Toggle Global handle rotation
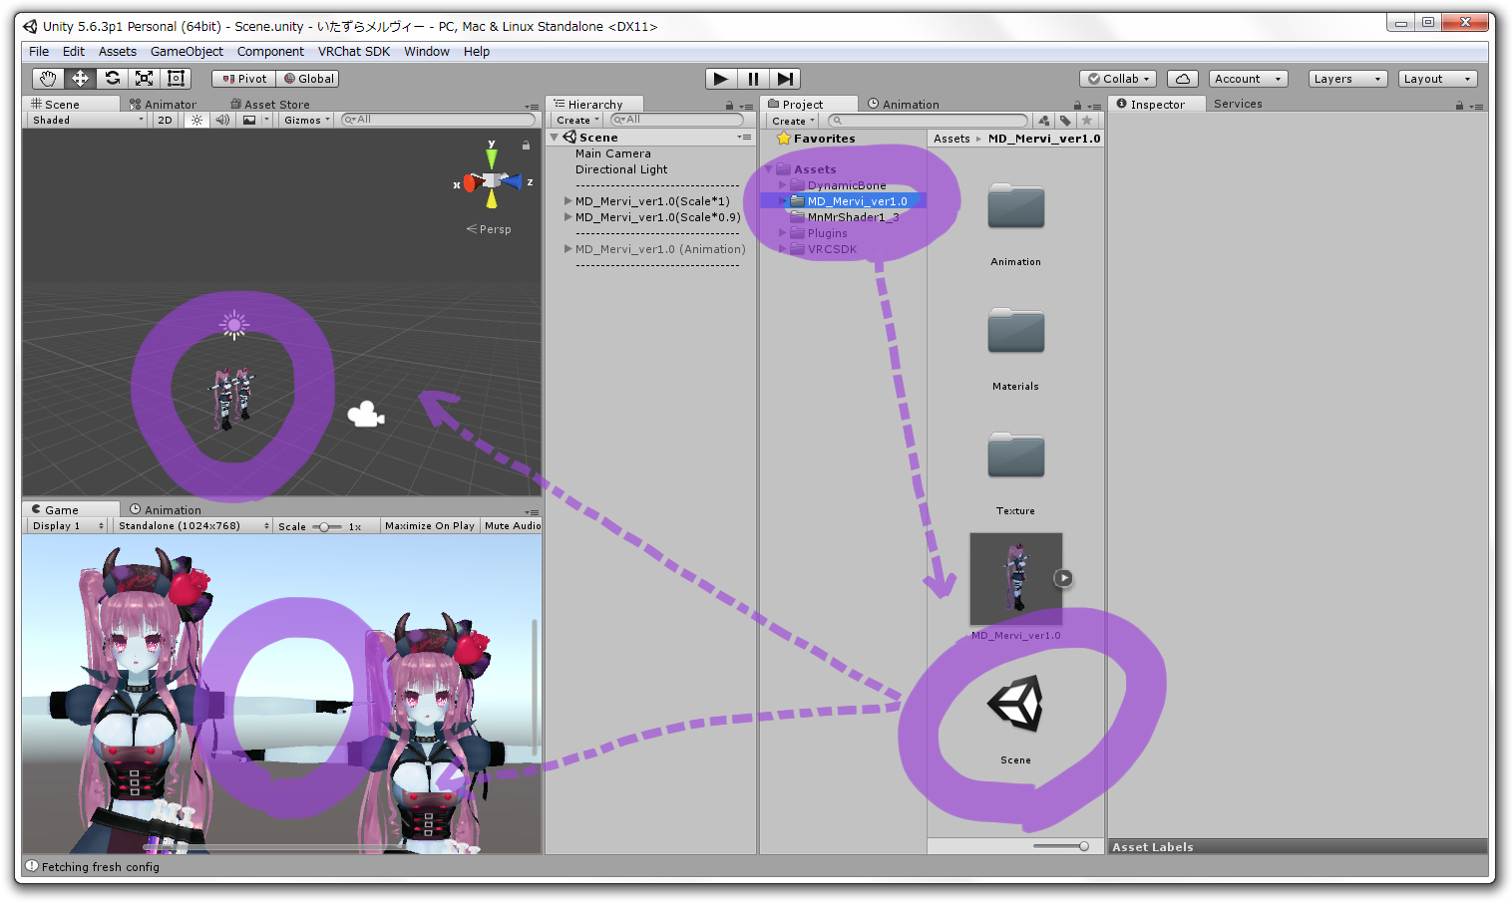Viewport: 1512px width, 902px height. click(x=308, y=79)
